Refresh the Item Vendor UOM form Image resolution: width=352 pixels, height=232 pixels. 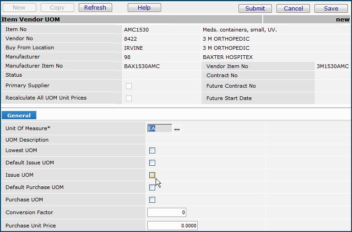point(95,8)
